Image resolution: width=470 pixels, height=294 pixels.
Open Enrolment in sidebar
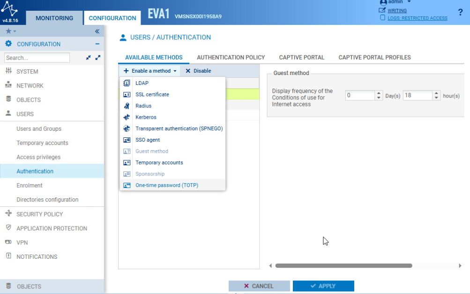point(30,185)
